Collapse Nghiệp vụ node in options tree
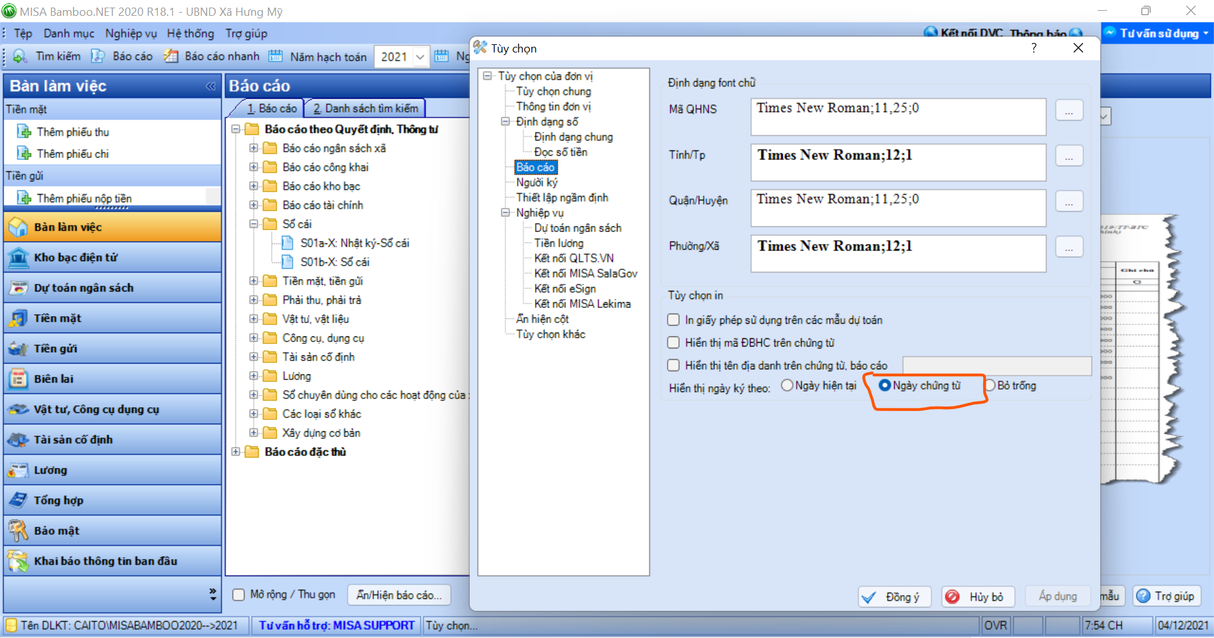1214x638 pixels. click(506, 212)
